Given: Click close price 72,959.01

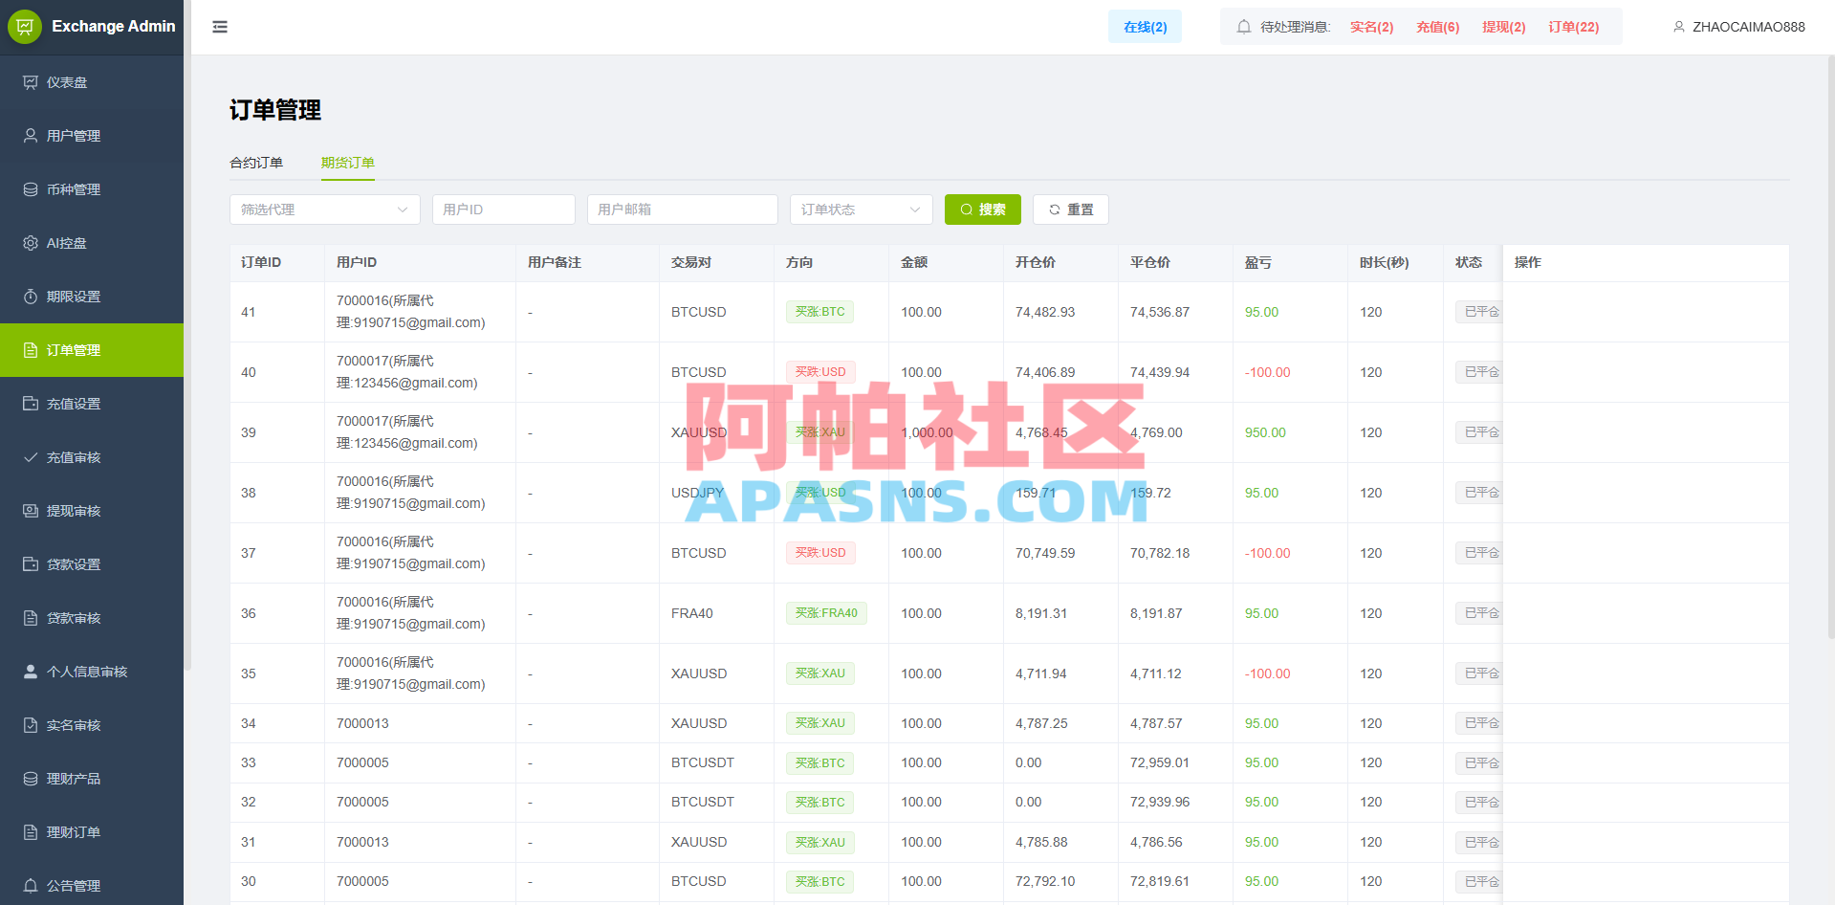Looking at the screenshot, I should 1160,762.
